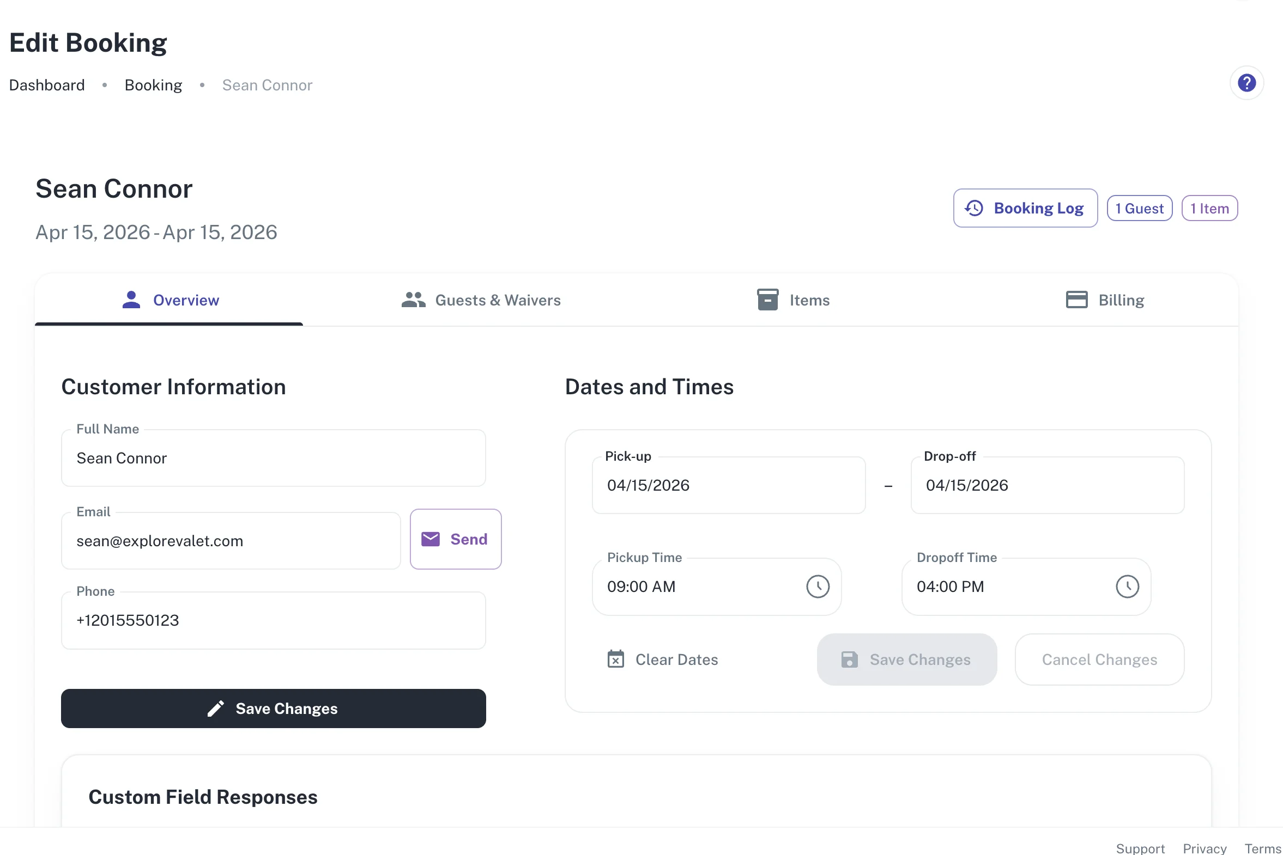Switch to the Guests & Waivers tab
This screenshot has height=855, width=1283.
[498, 300]
